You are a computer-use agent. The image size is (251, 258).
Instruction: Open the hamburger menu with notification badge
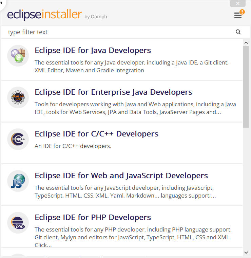click(239, 14)
